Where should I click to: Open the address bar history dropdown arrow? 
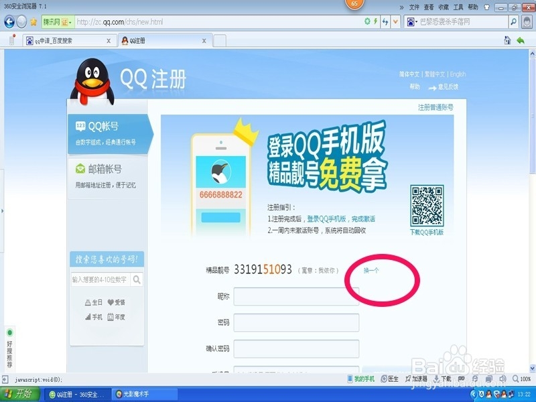tap(395, 22)
